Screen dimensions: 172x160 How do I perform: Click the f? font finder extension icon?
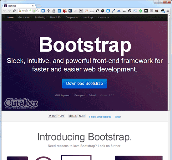pos(97,11)
